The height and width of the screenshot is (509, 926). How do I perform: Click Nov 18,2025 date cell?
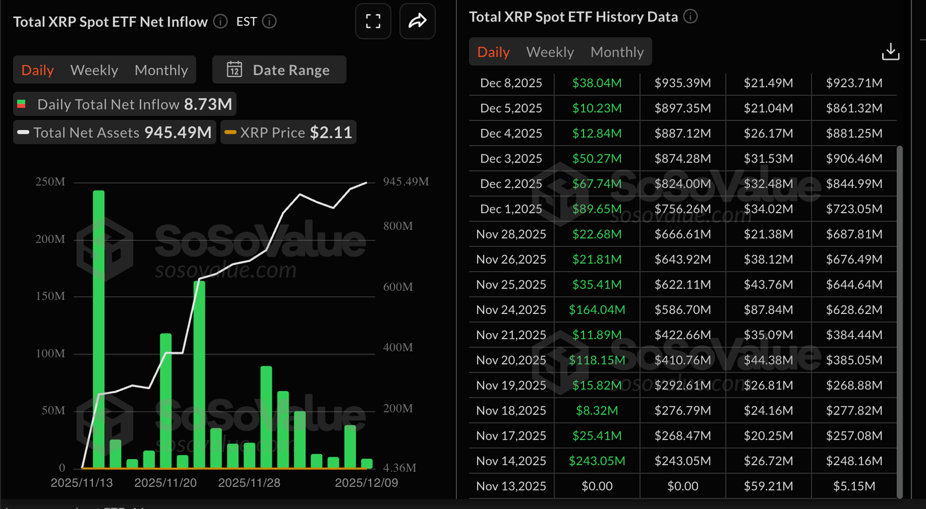click(x=511, y=411)
